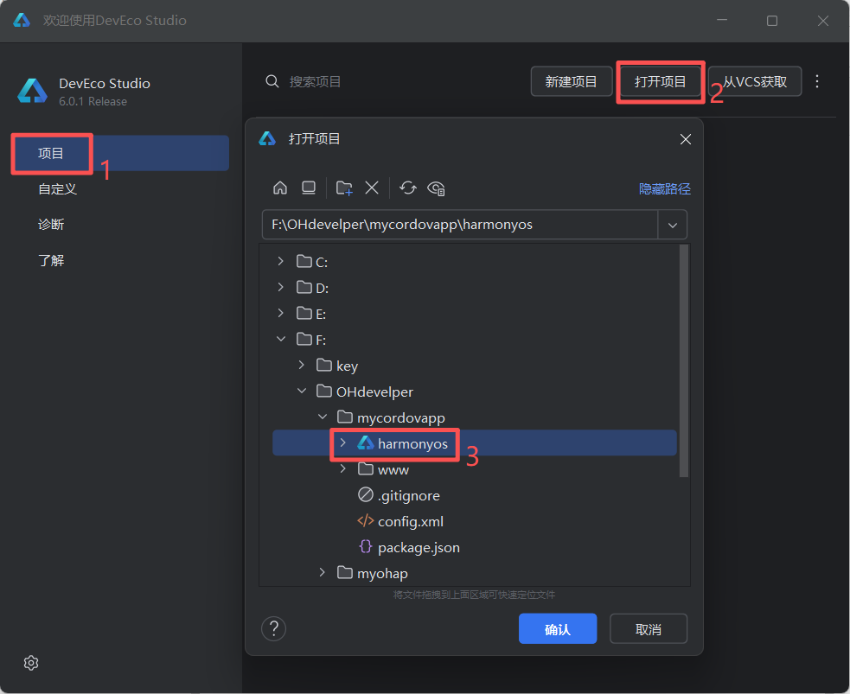
Task: Open the path history dropdown
Action: coord(672,225)
